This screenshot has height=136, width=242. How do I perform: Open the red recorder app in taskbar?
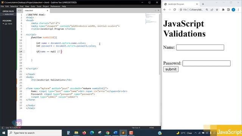[131, 133]
